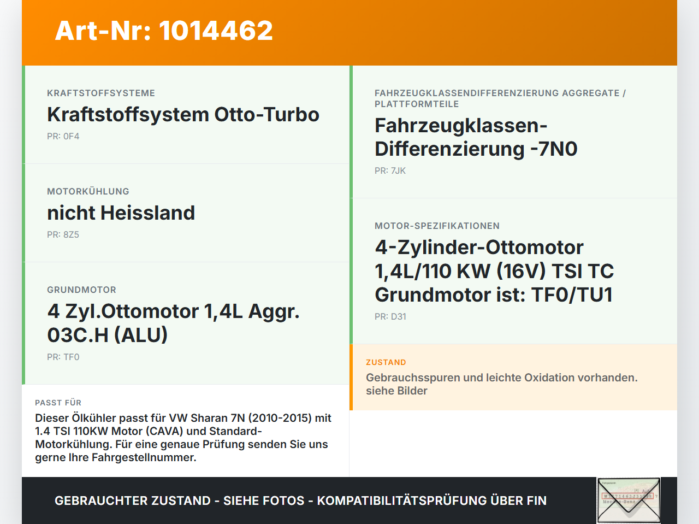Viewport: 699px width, 524px height.
Task: Click the PR: TF0 code label
Action: tap(63, 356)
